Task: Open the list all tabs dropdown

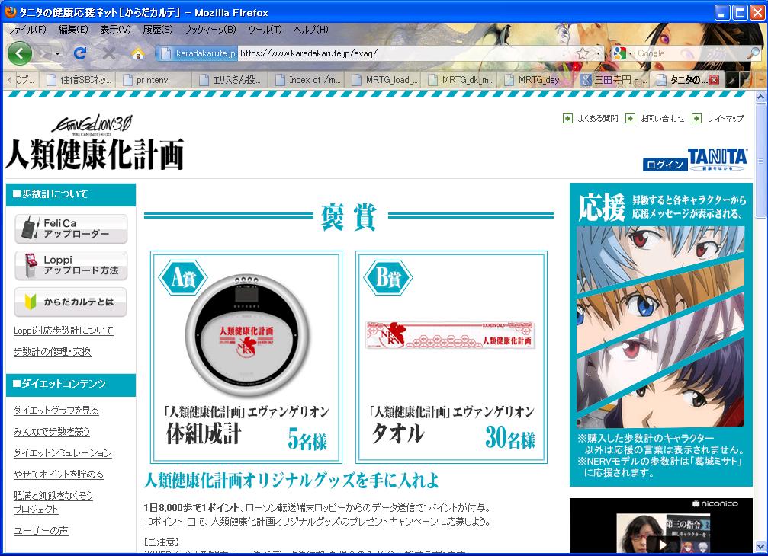Action: [761, 79]
